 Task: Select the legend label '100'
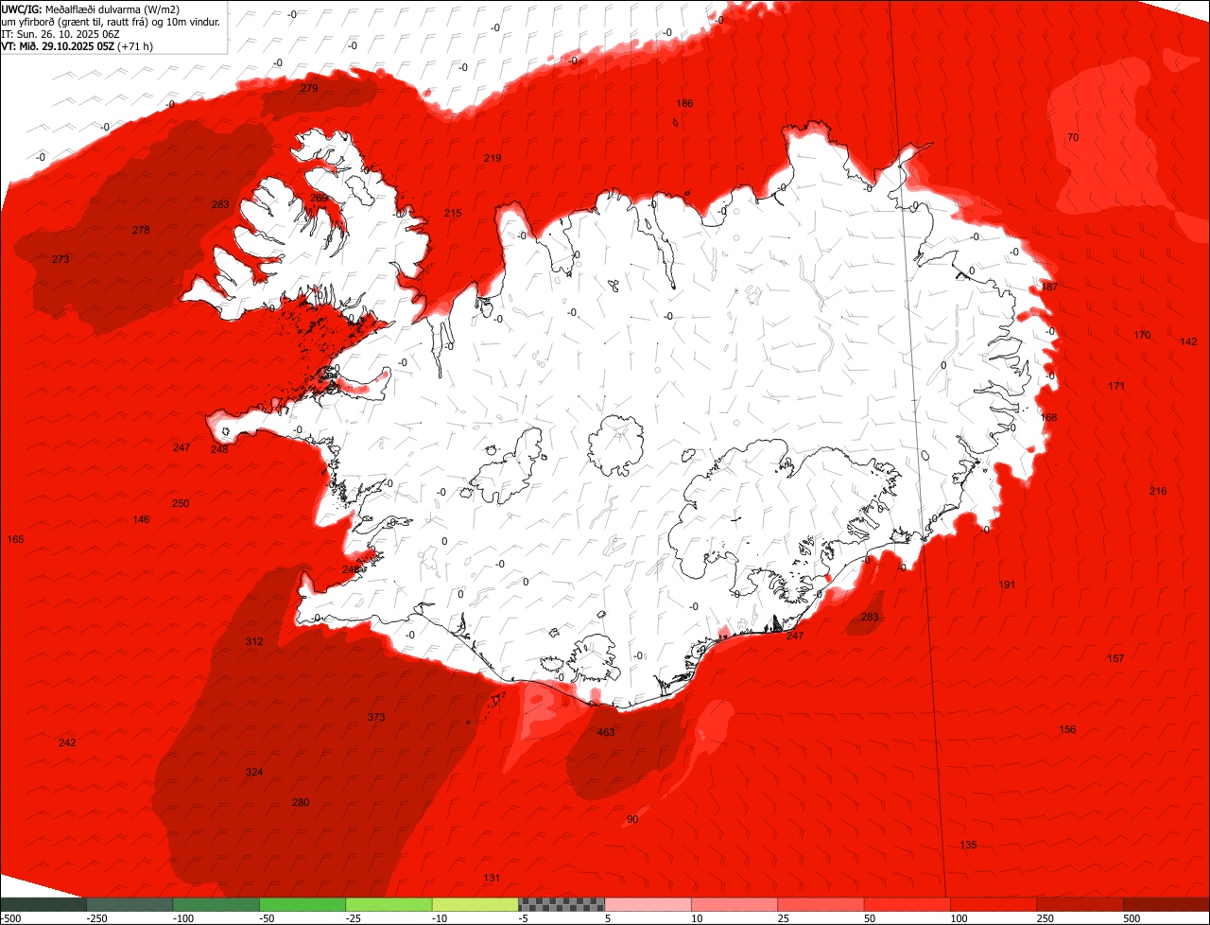point(958,918)
